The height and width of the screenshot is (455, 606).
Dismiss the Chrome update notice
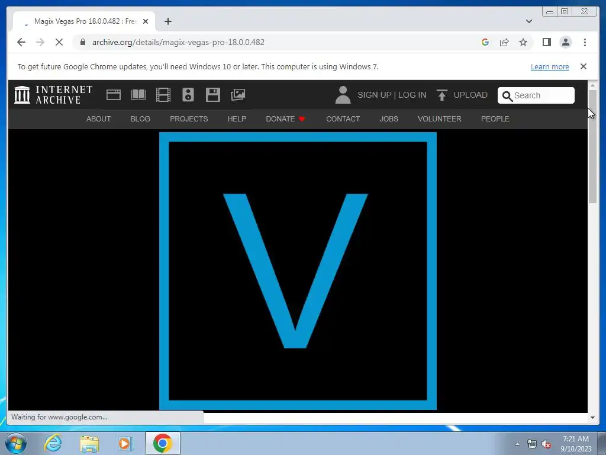click(584, 66)
